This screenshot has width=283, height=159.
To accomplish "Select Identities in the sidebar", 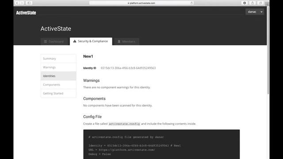I will 58,76.
